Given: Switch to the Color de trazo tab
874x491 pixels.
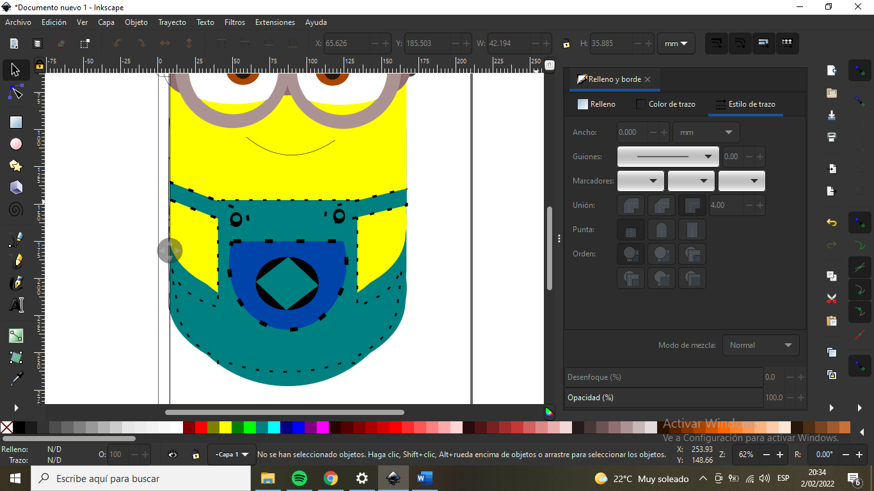Looking at the screenshot, I should click(x=665, y=104).
